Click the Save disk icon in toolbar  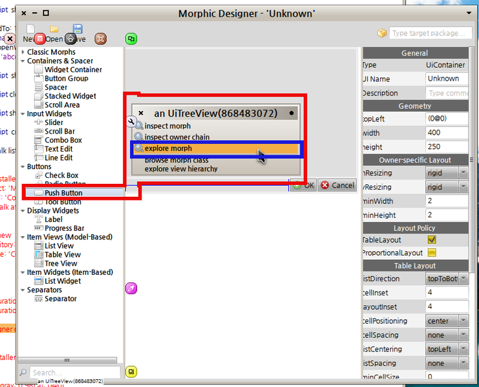pyautogui.click(x=78, y=29)
